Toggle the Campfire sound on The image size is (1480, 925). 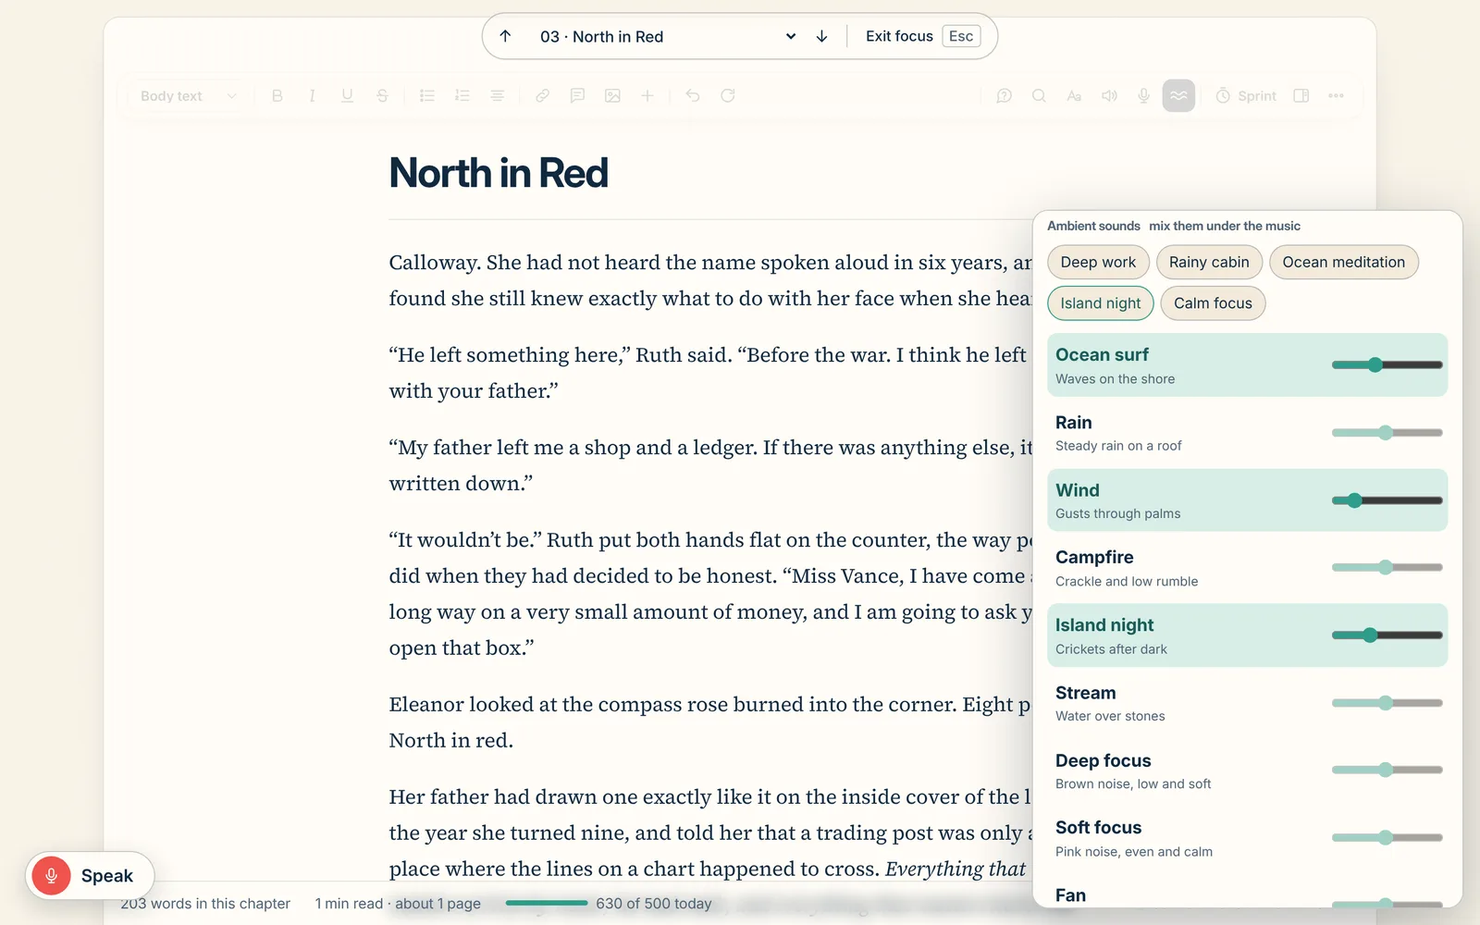[1247, 568]
